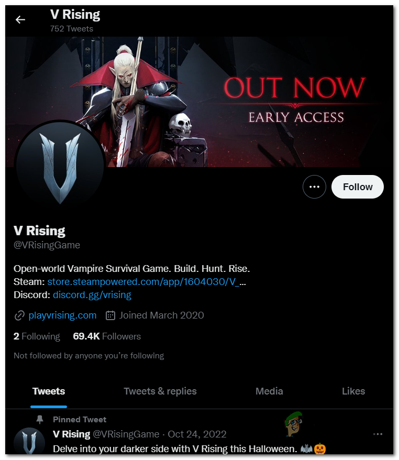Open the discord.gg/vrising invite link
The height and width of the screenshot is (460, 399).
click(92, 295)
